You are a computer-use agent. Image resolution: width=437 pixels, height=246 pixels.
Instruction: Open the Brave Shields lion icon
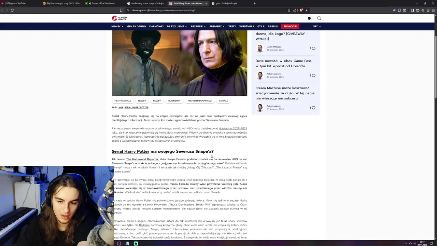pos(301,10)
